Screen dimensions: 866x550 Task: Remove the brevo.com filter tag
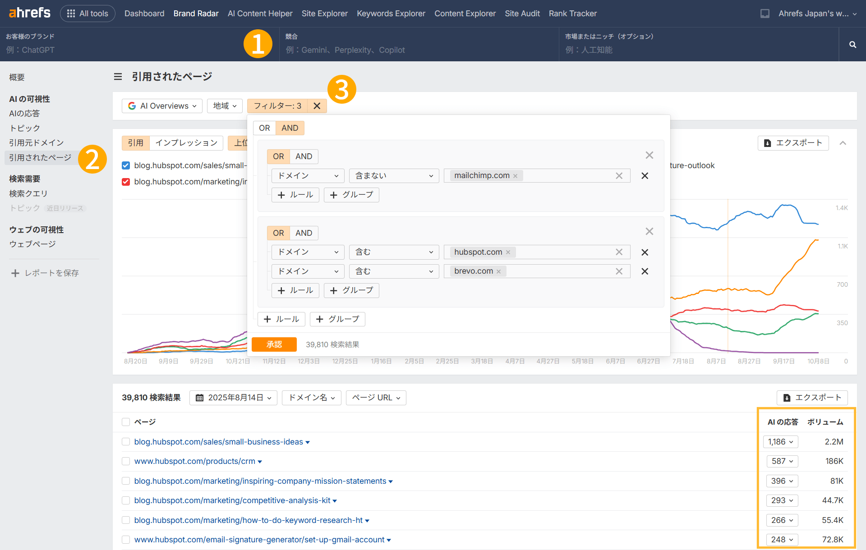coord(498,271)
